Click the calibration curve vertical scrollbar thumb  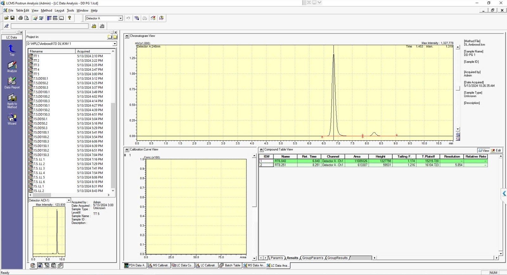(x=254, y=182)
